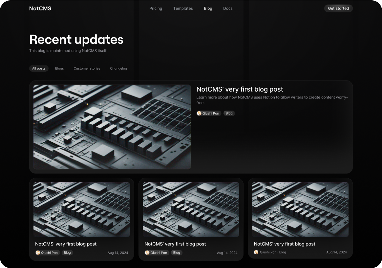
Task: Click the middle card's post title
Action: (x=175, y=244)
